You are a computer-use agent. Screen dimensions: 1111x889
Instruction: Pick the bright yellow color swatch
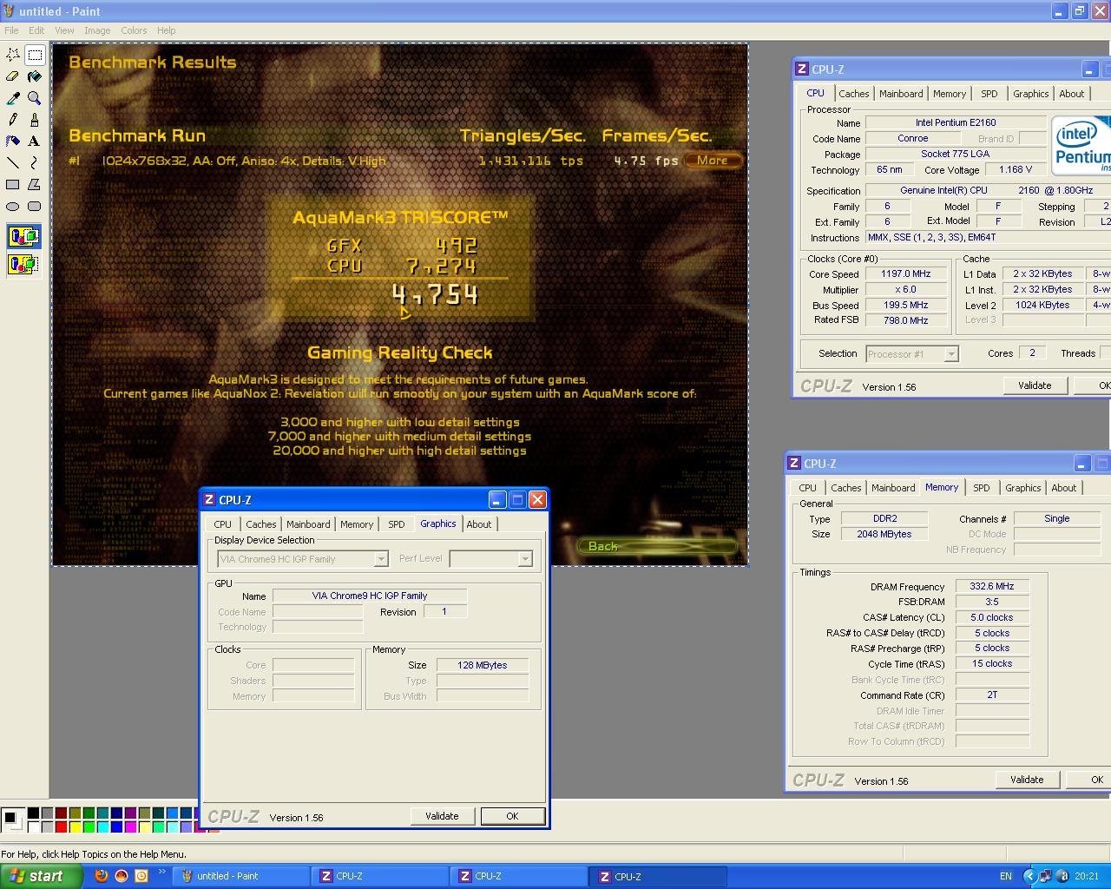tap(75, 826)
